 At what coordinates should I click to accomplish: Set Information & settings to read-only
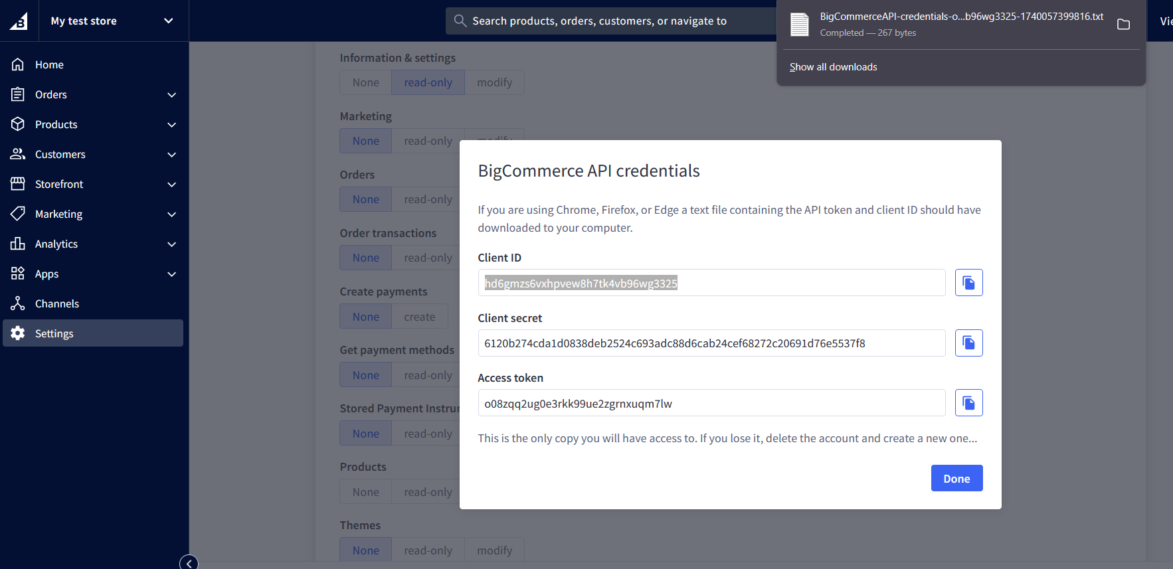coord(428,82)
